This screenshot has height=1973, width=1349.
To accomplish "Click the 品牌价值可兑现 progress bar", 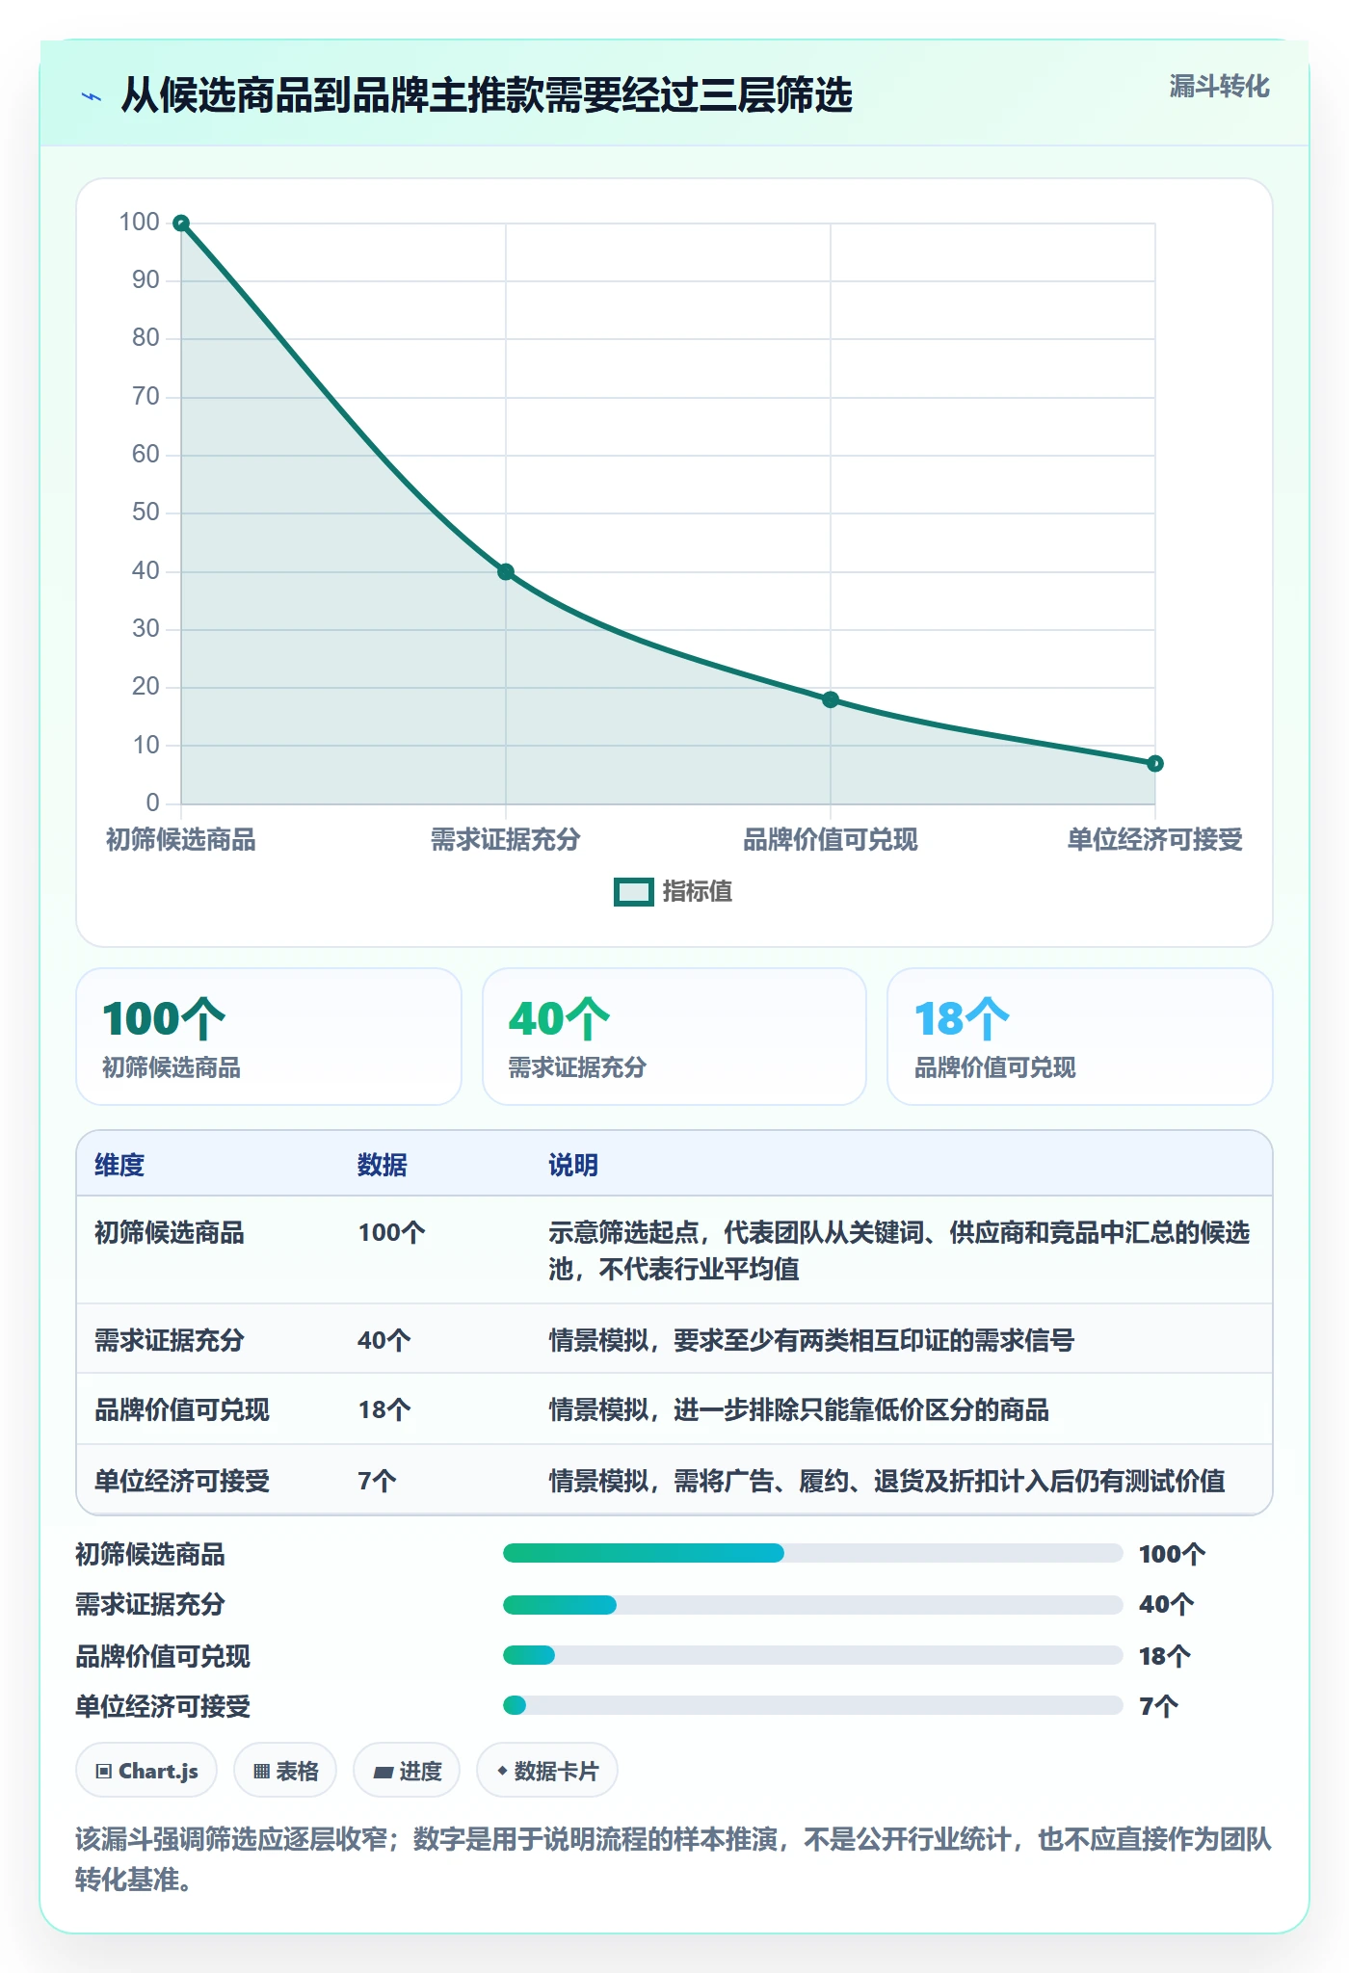I will pos(812,1655).
